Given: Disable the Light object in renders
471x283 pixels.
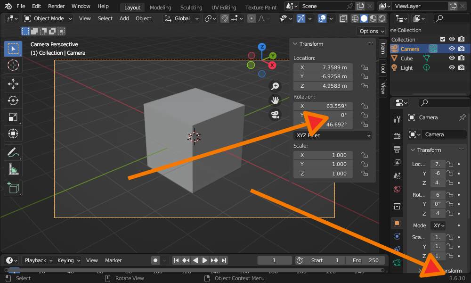Looking at the screenshot, I should pyautogui.click(x=461, y=67).
